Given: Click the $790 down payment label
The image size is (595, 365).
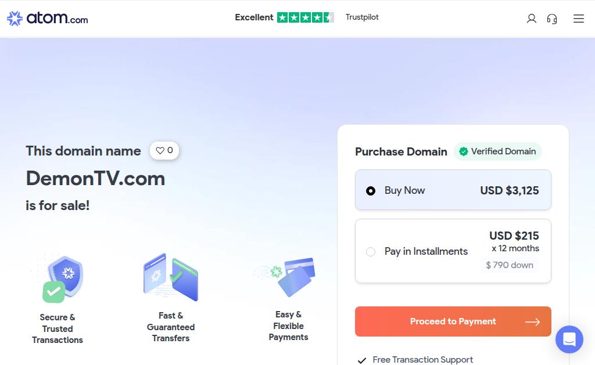Looking at the screenshot, I should tap(510, 265).
